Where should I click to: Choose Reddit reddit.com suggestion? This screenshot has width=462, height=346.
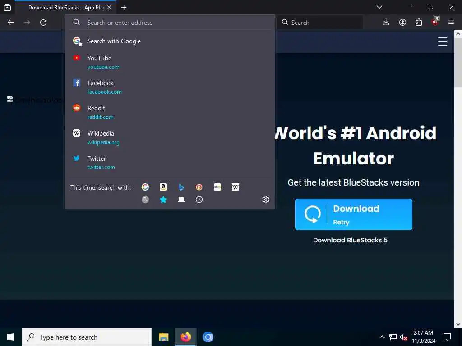pos(170,112)
